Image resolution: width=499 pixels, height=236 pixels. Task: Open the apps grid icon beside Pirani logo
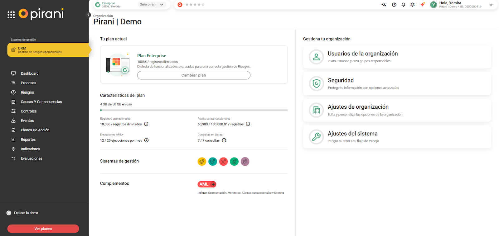pos(11,15)
